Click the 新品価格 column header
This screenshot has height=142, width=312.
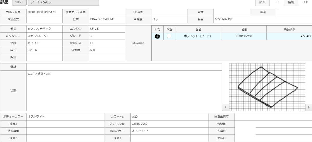(x=289, y=29)
